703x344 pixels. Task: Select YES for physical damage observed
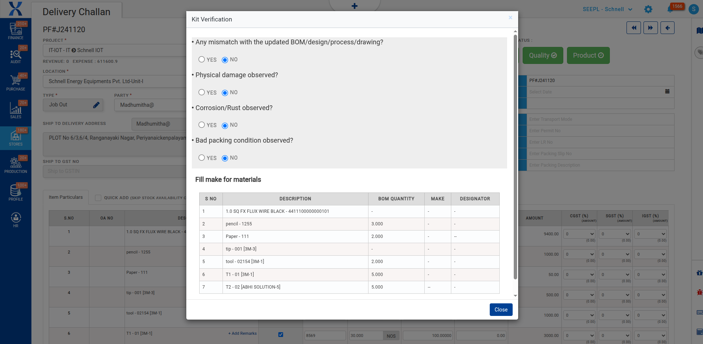pos(201,92)
